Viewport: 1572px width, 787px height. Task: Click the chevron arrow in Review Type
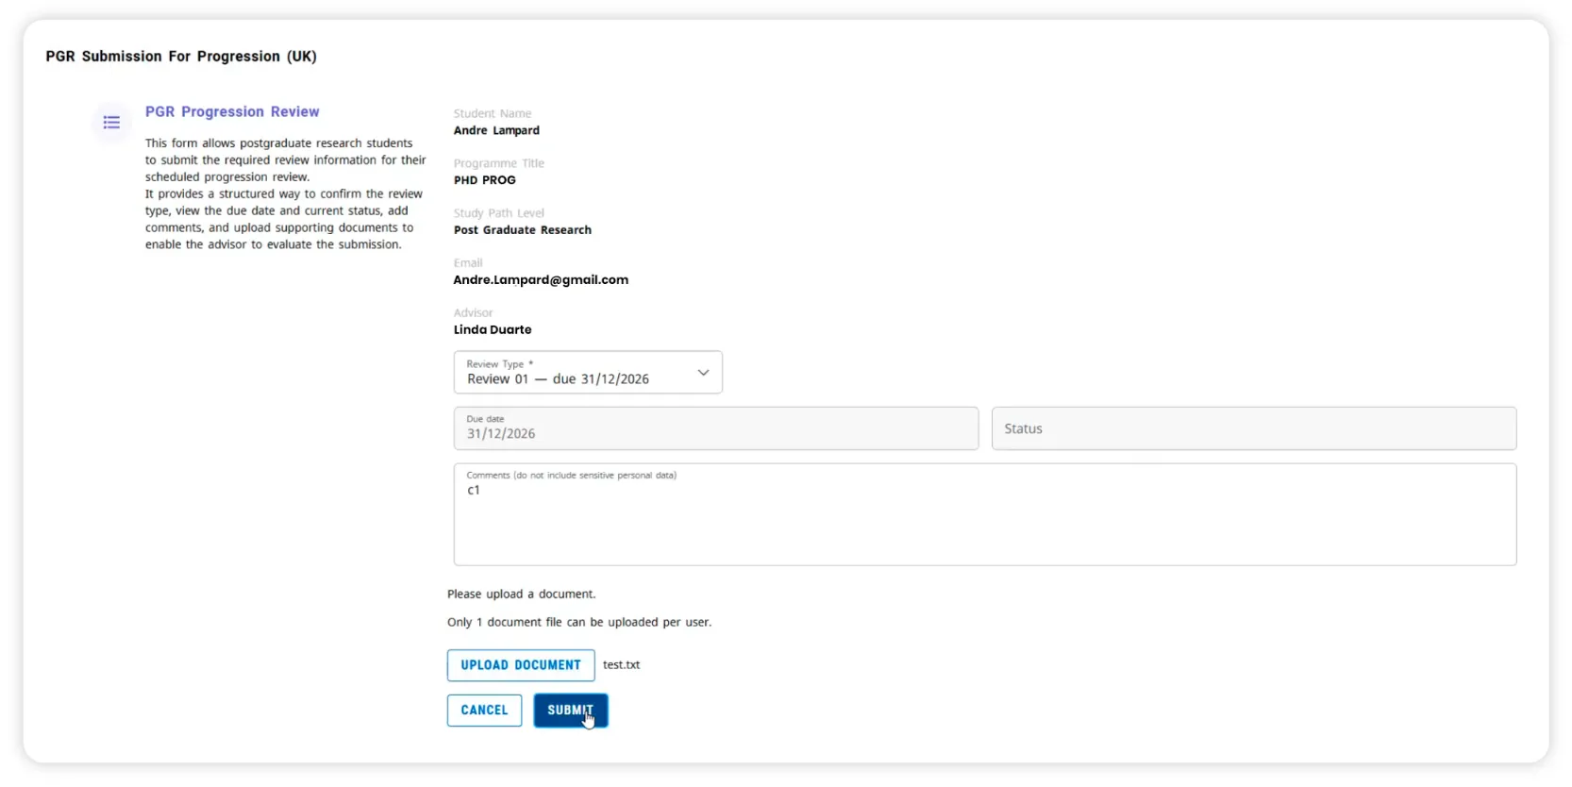point(703,373)
